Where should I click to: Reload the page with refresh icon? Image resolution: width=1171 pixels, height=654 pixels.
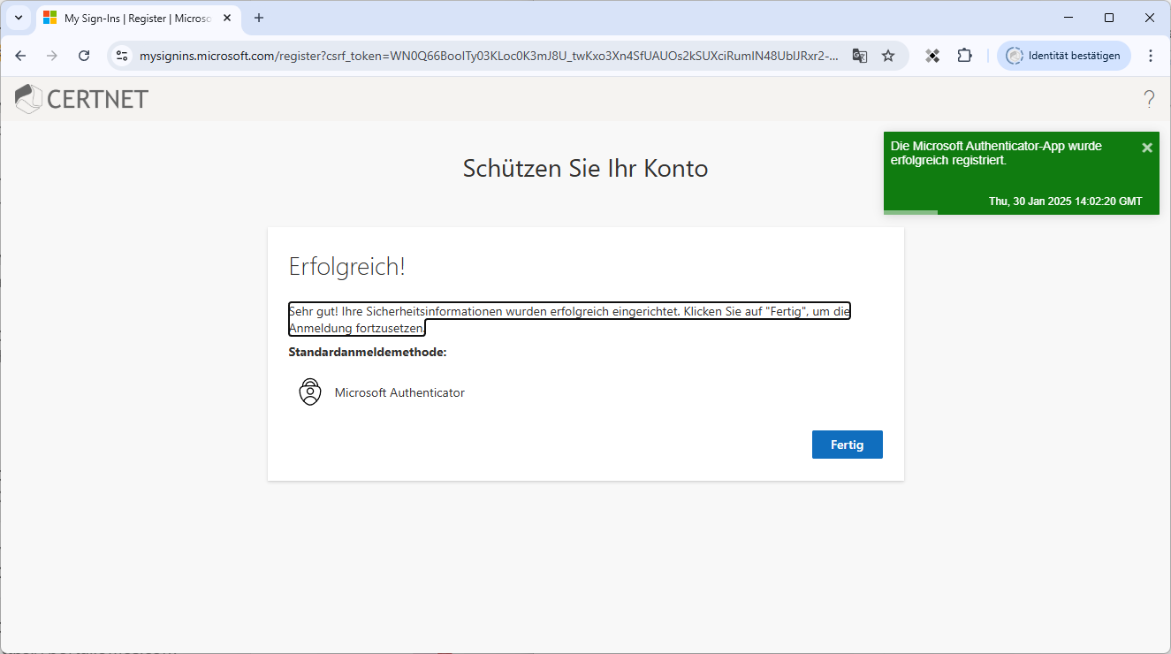pyautogui.click(x=84, y=56)
